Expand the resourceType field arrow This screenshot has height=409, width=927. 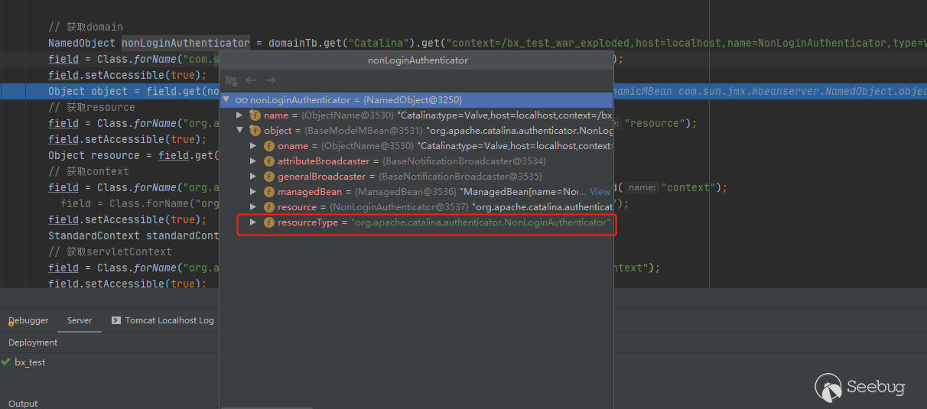pyautogui.click(x=254, y=222)
